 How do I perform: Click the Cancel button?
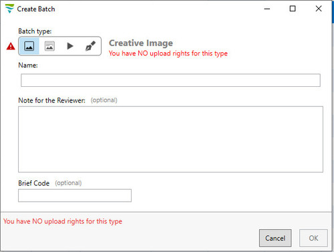275,238
